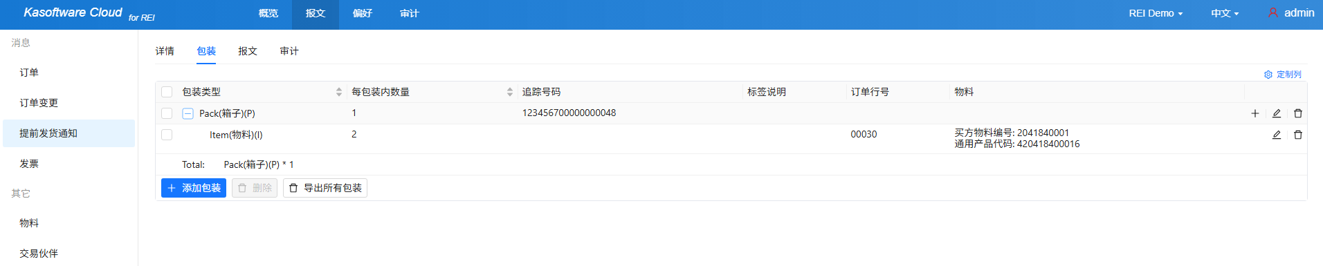Toggle the select-all checkbox in table header
1323x266 pixels.
click(x=167, y=92)
